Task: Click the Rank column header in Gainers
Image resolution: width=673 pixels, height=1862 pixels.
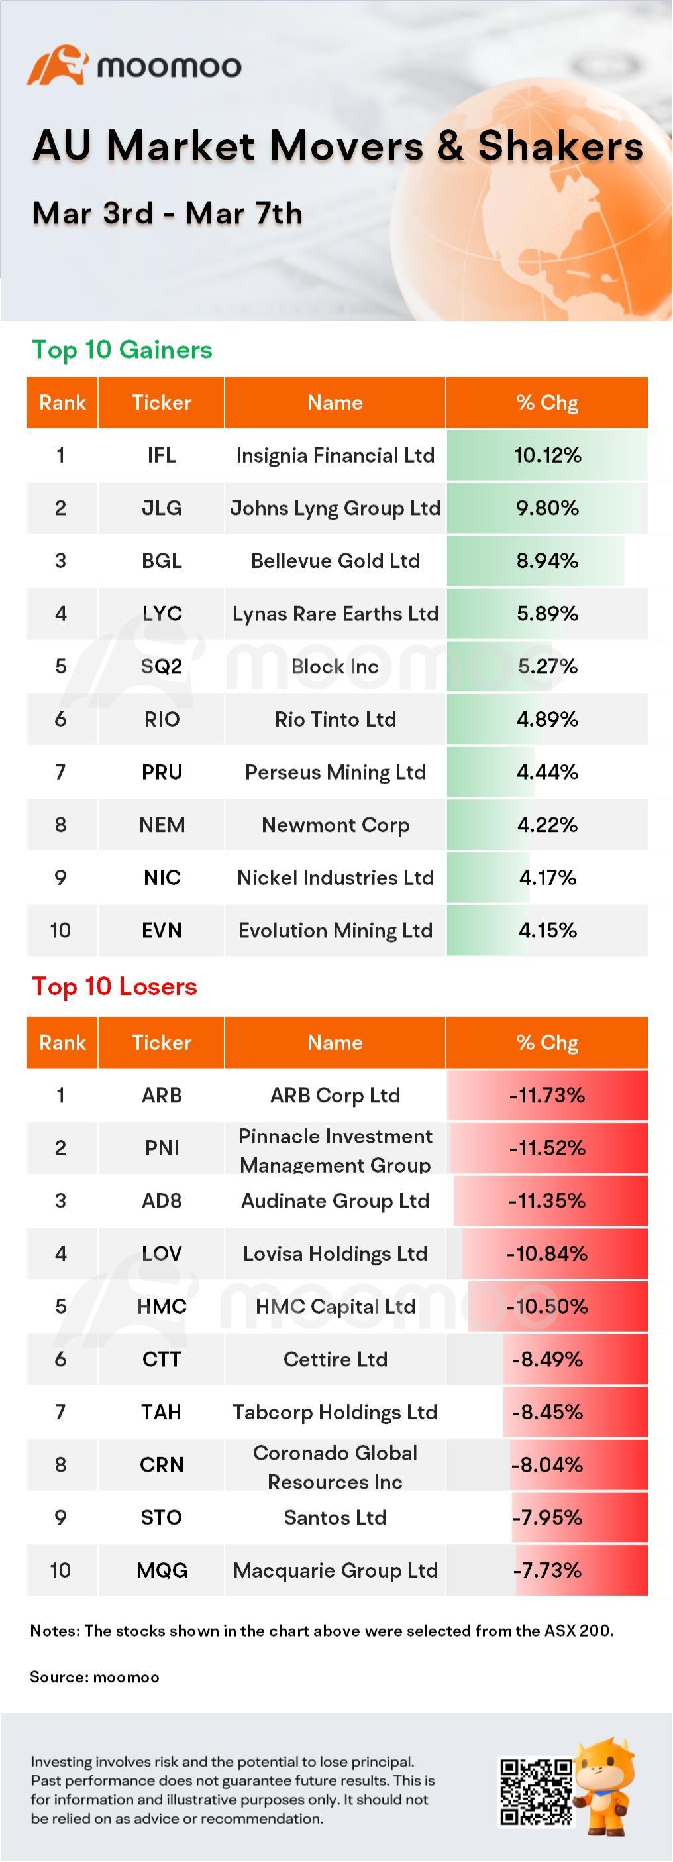Action: (x=62, y=402)
